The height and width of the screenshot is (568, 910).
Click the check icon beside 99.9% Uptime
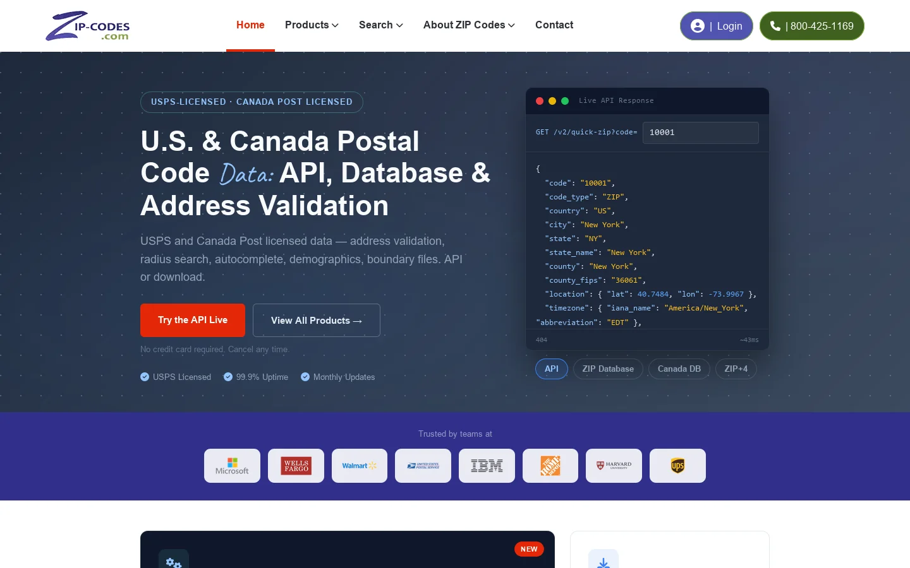(228, 377)
